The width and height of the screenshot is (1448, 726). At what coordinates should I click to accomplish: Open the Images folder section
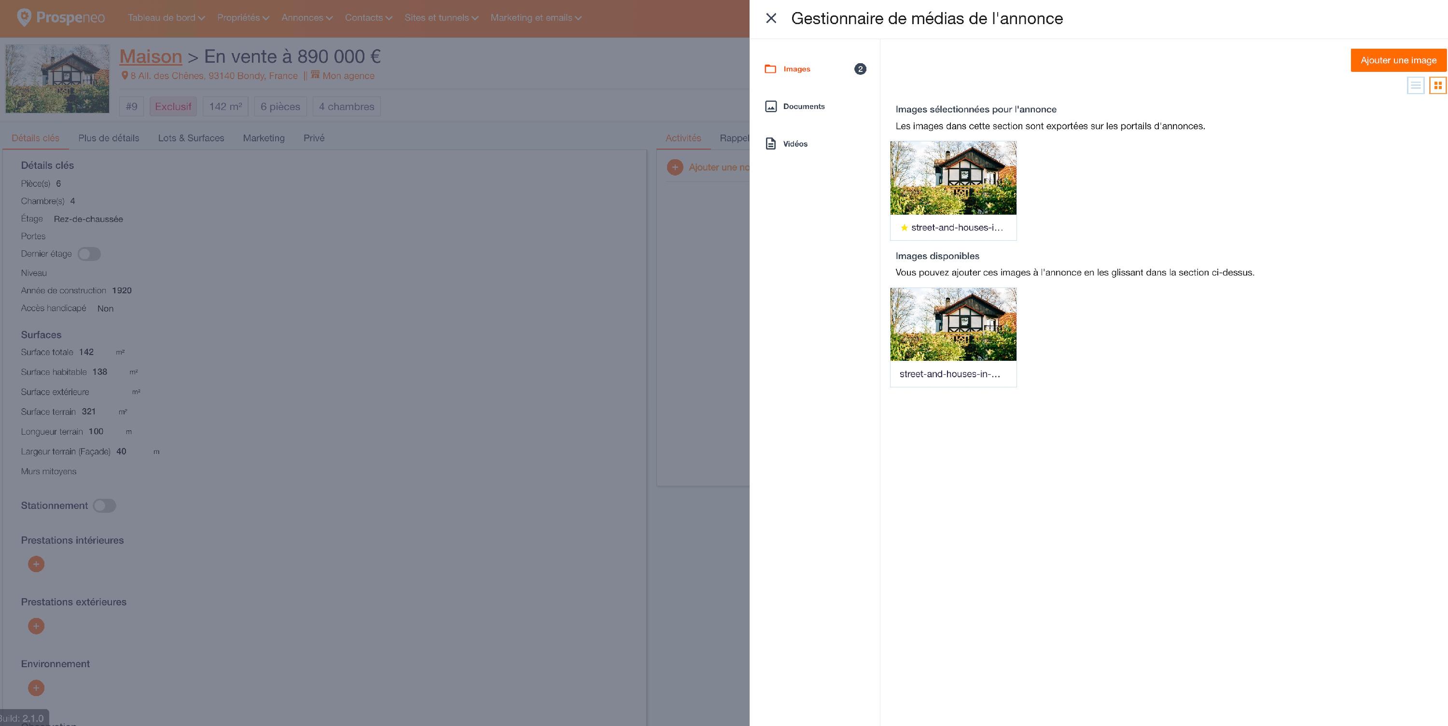tap(796, 69)
